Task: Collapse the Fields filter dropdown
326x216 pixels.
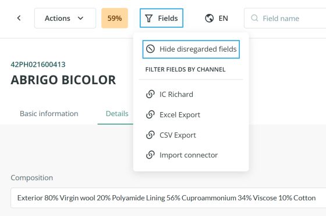Action: (x=162, y=18)
